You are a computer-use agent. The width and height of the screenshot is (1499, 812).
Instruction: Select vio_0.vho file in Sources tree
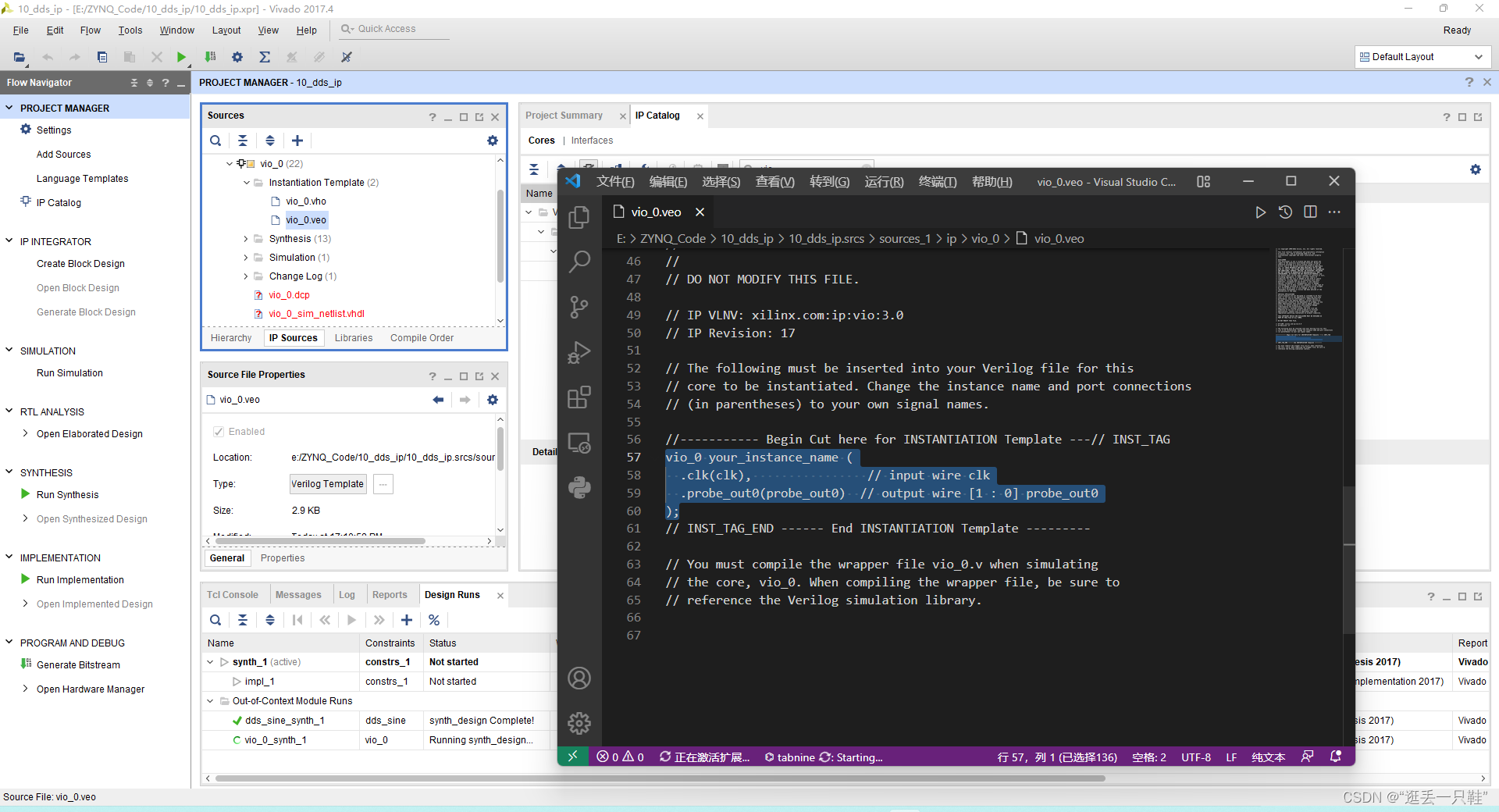[305, 201]
